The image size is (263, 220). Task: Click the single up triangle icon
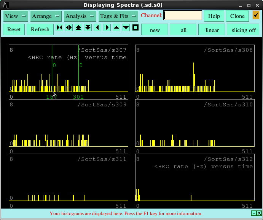[116, 28]
